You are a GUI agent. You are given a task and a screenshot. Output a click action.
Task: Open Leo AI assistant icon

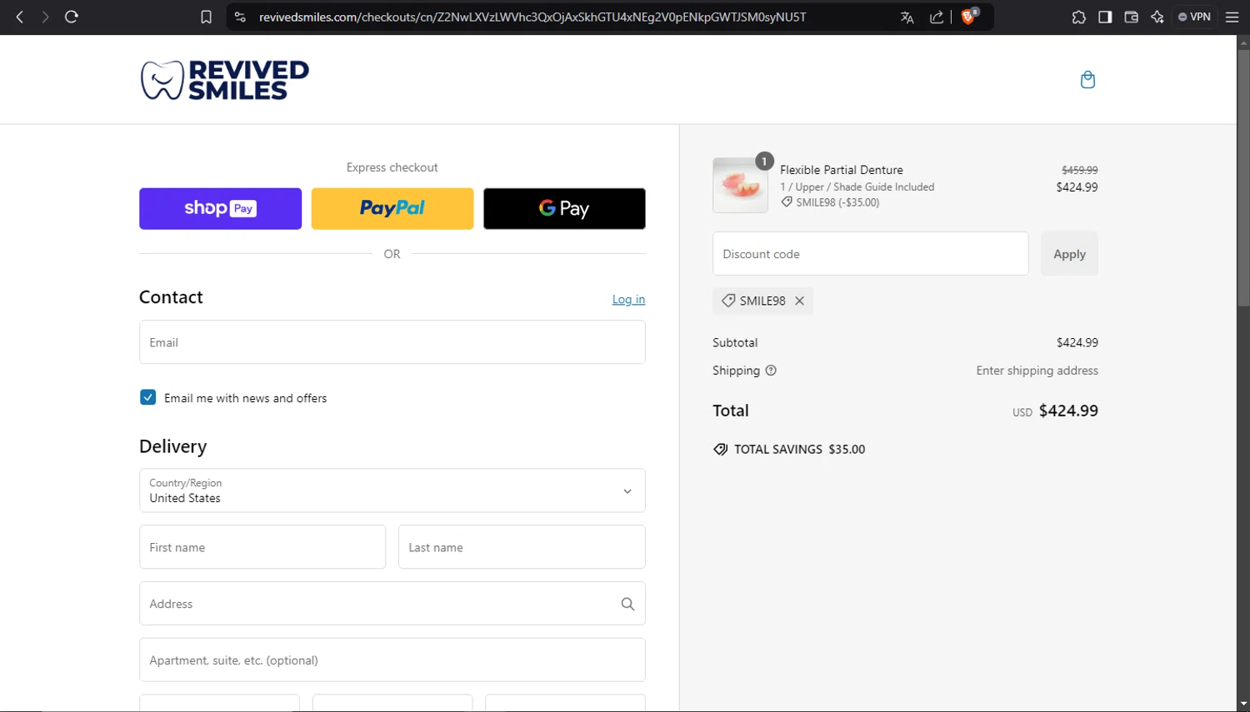point(1157,17)
